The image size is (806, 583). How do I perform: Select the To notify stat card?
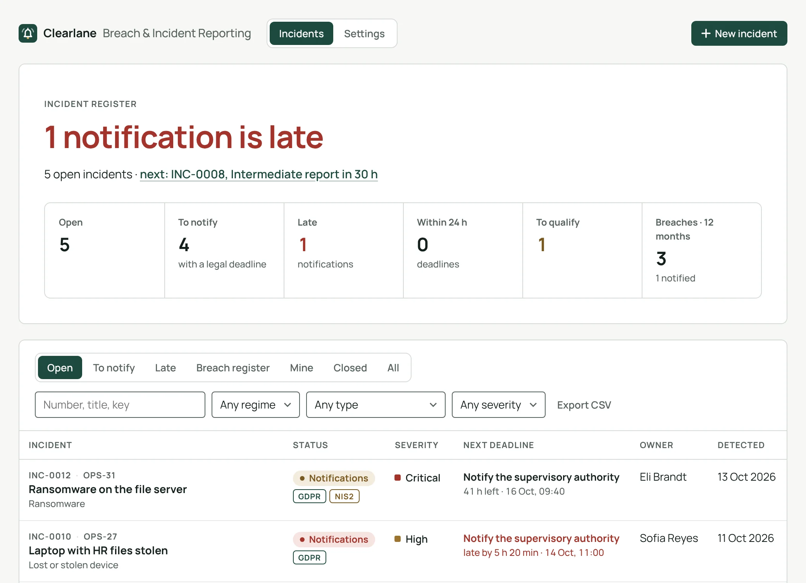click(x=224, y=250)
